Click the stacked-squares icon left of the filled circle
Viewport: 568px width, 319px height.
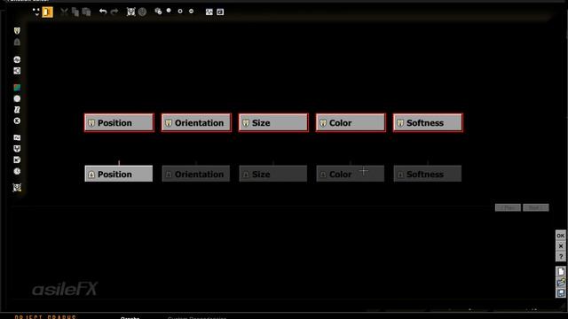(158, 12)
